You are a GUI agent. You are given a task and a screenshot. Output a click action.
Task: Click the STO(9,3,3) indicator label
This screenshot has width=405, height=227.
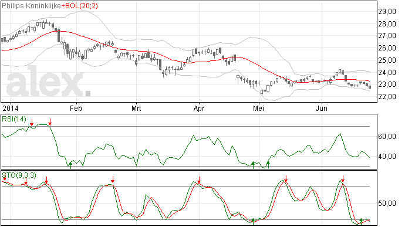(19, 175)
